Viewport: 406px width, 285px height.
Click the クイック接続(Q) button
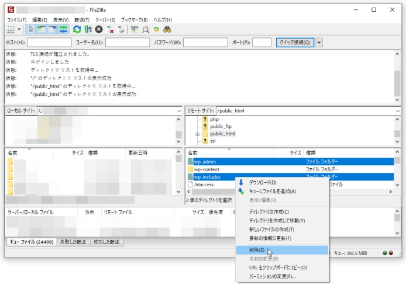click(x=295, y=43)
